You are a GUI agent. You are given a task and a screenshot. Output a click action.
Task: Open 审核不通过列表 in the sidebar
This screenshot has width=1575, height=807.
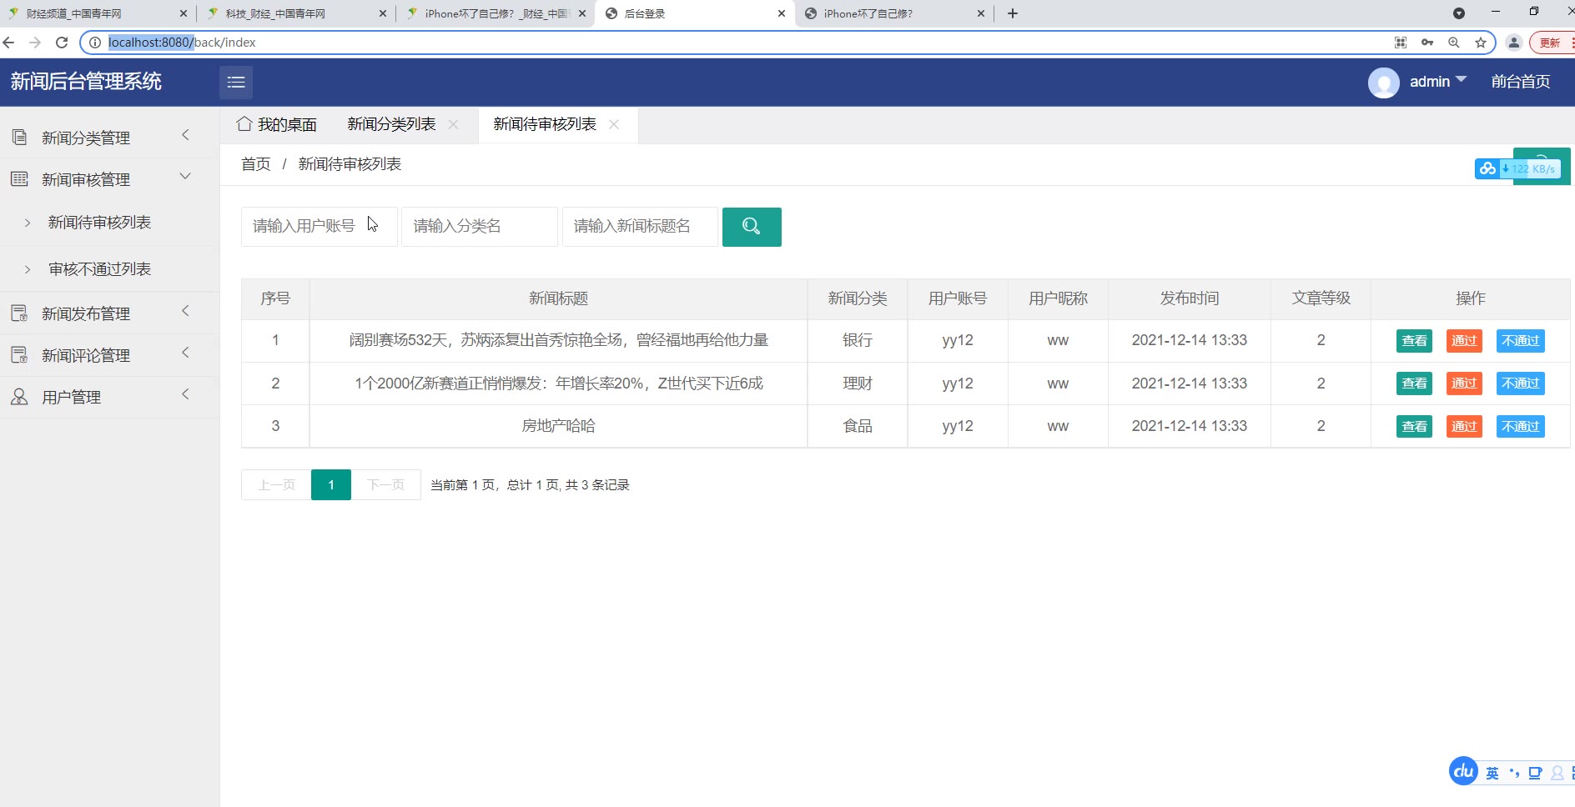tap(99, 269)
